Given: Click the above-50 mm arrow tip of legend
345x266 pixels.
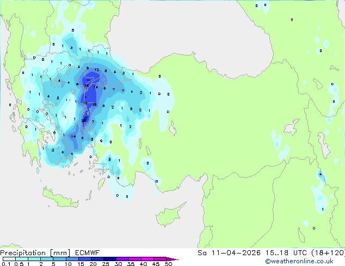Looking at the screenshot, I should click(x=172, y=259).
